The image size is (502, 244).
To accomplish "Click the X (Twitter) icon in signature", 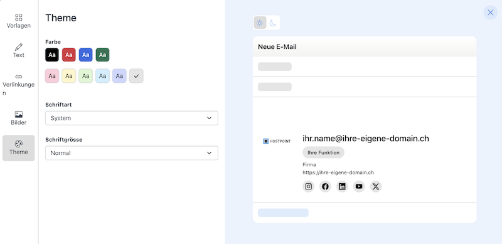I will click(376, 186).
